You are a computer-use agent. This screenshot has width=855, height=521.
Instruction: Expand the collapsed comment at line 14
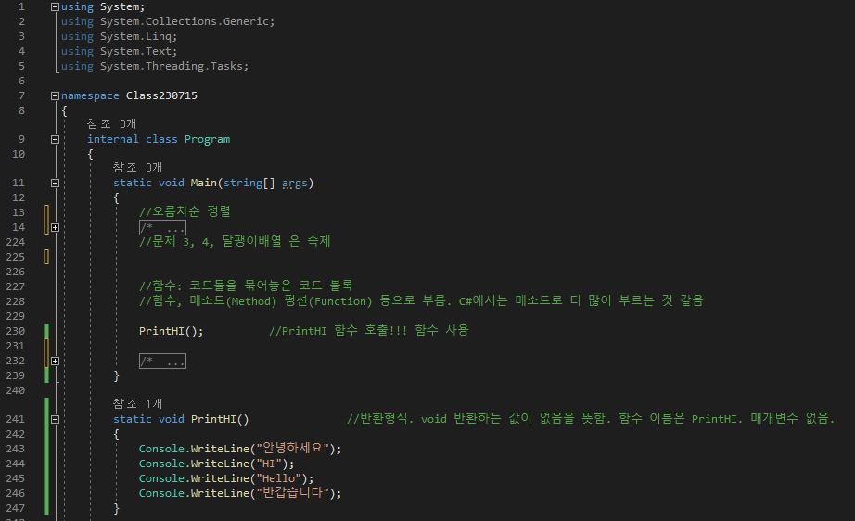55,227
